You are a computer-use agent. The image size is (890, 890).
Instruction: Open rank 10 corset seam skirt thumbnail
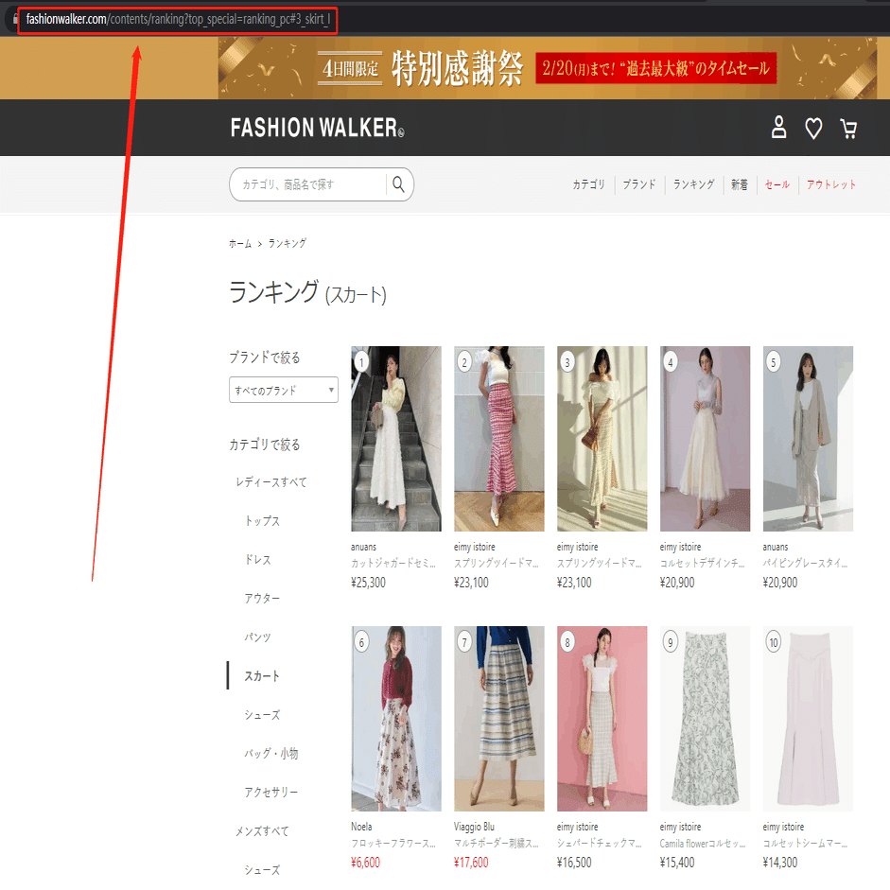808,719
